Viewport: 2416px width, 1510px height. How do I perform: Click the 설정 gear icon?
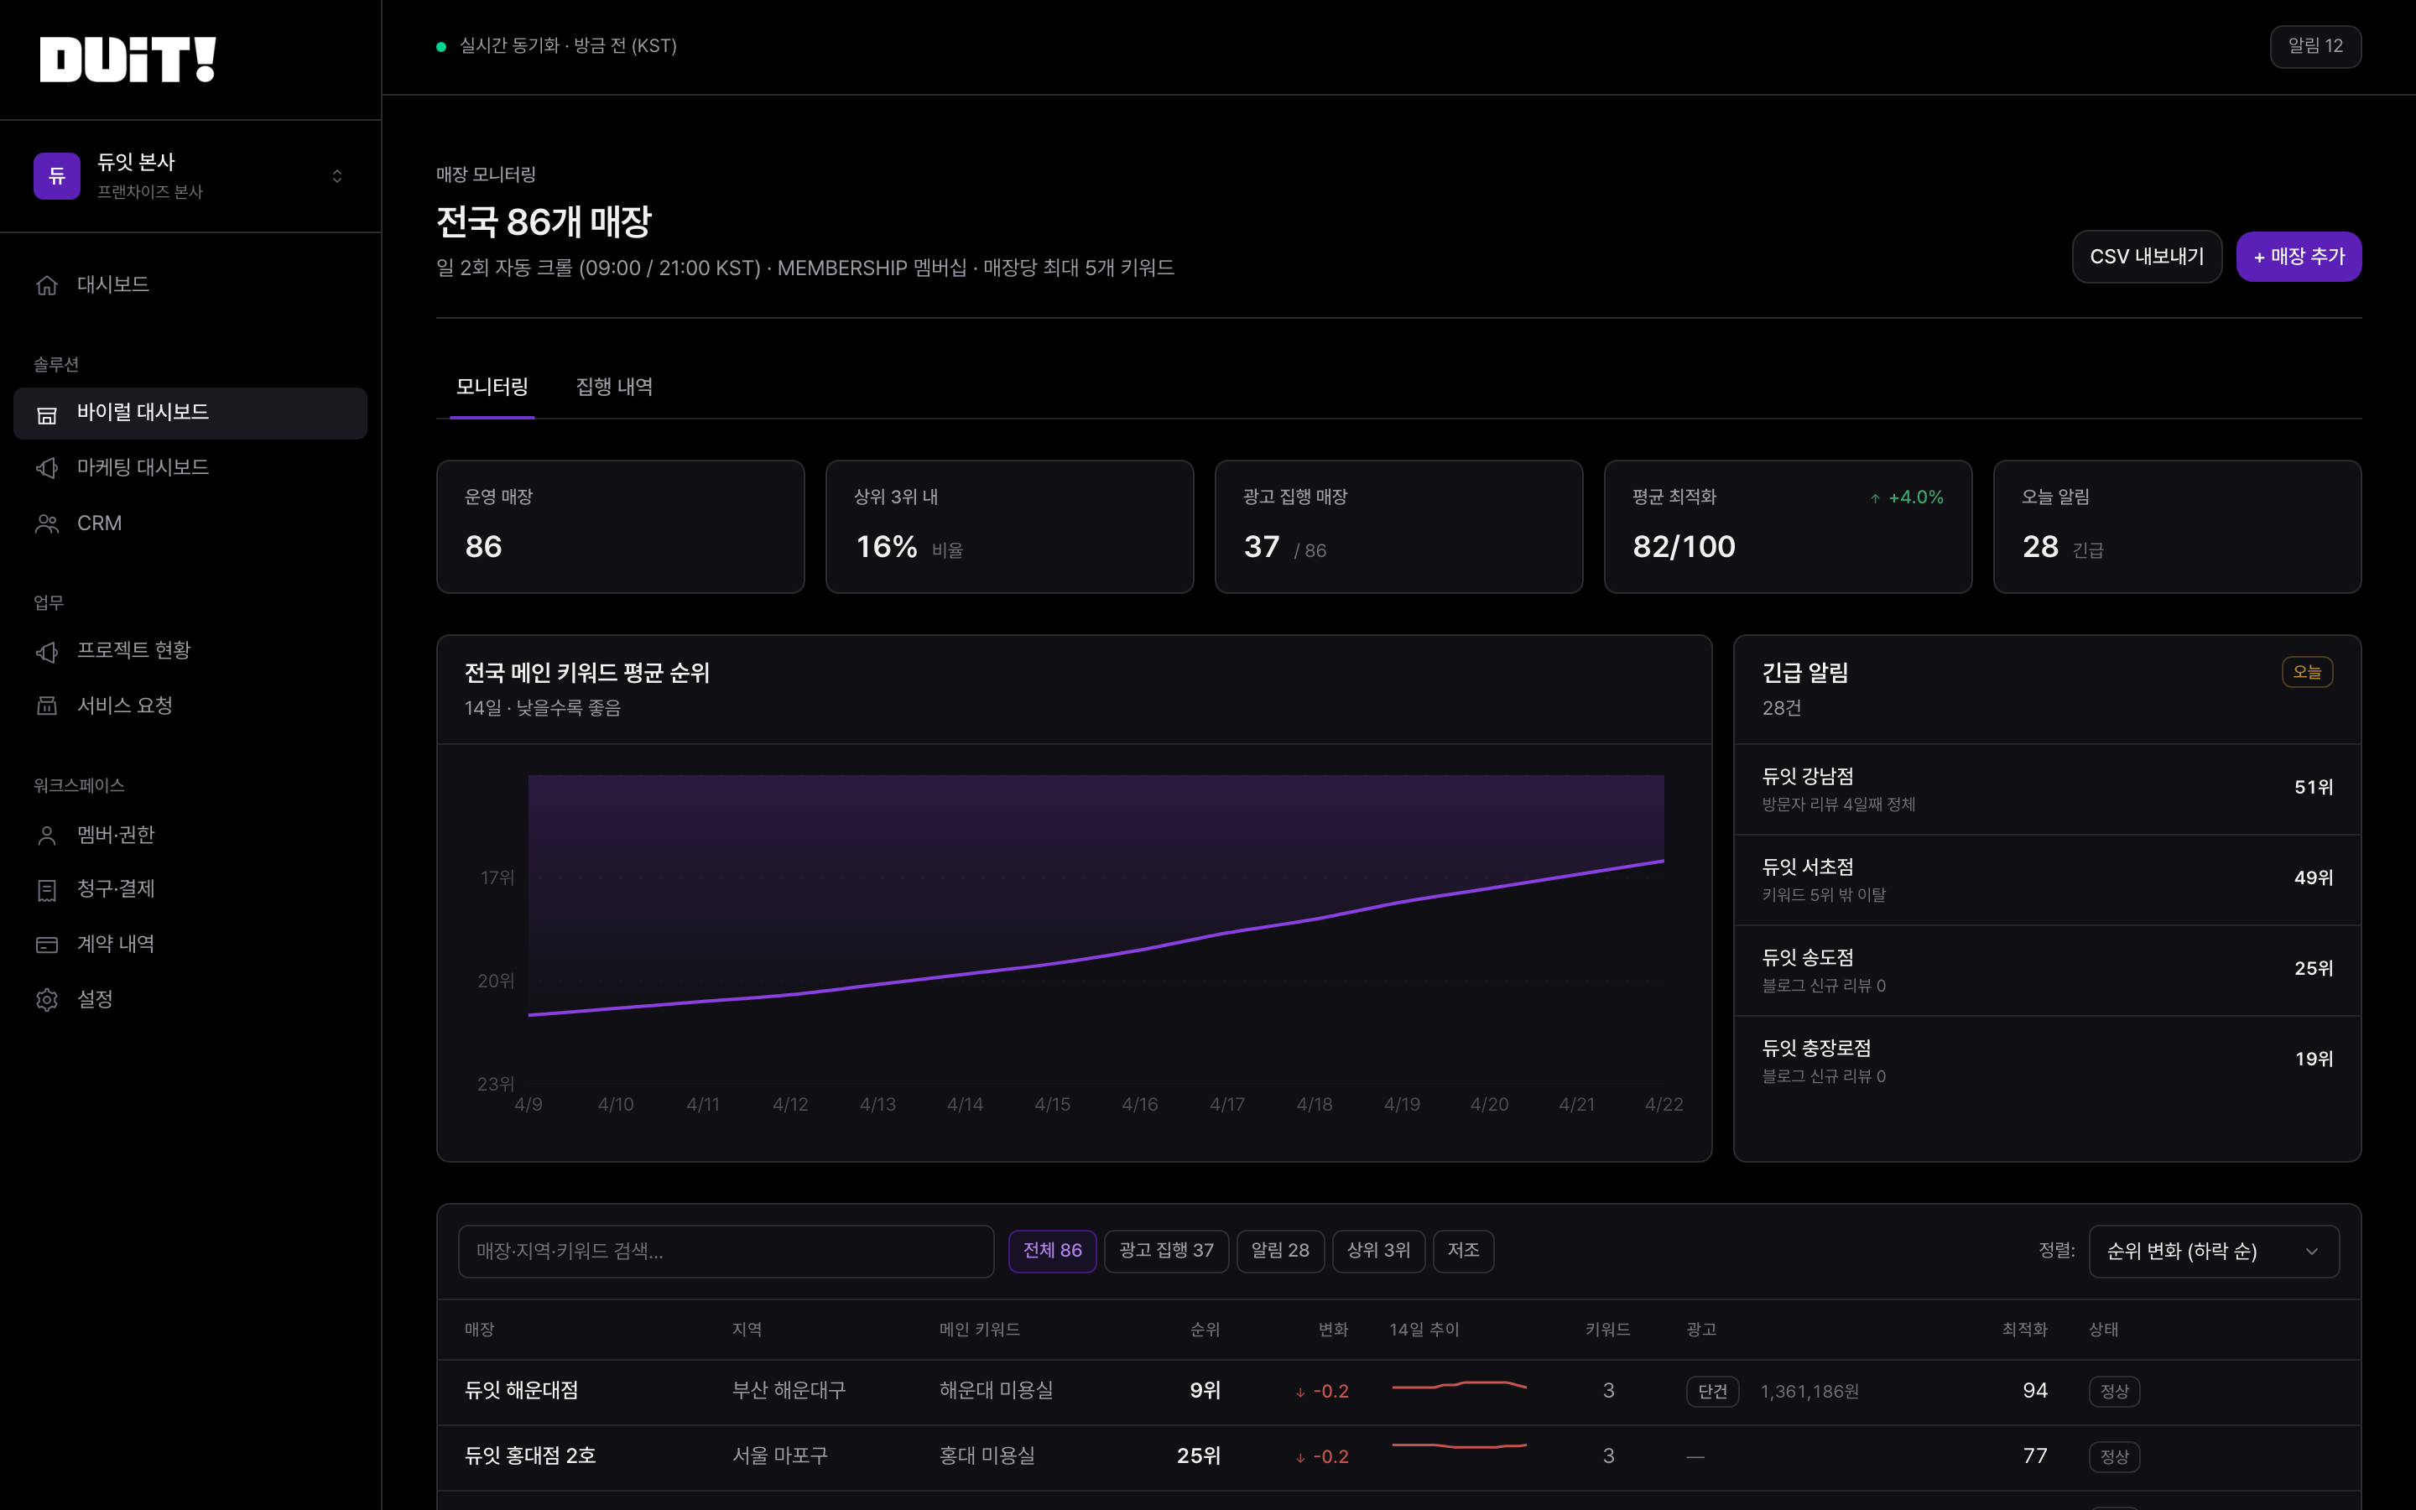[47, 1000]
